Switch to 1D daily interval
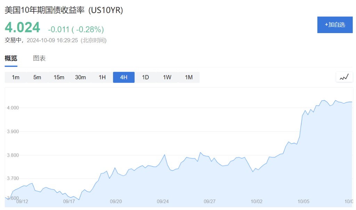 click(x=145, y=77)
